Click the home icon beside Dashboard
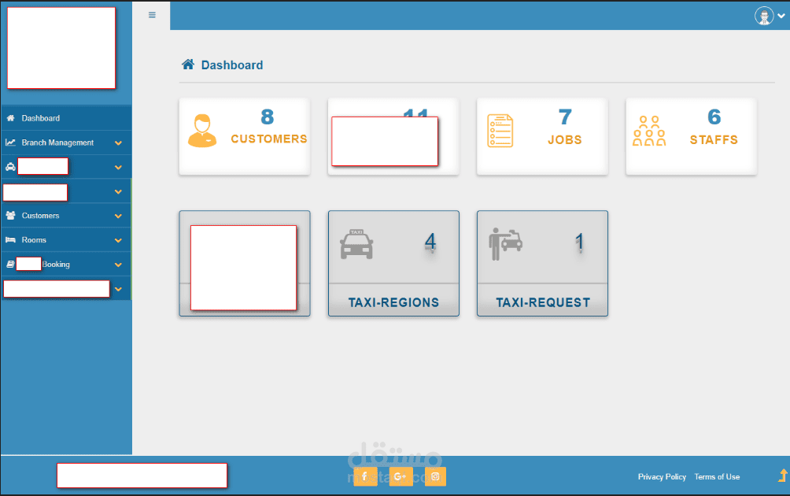The image size is (790, 496). 188,65
